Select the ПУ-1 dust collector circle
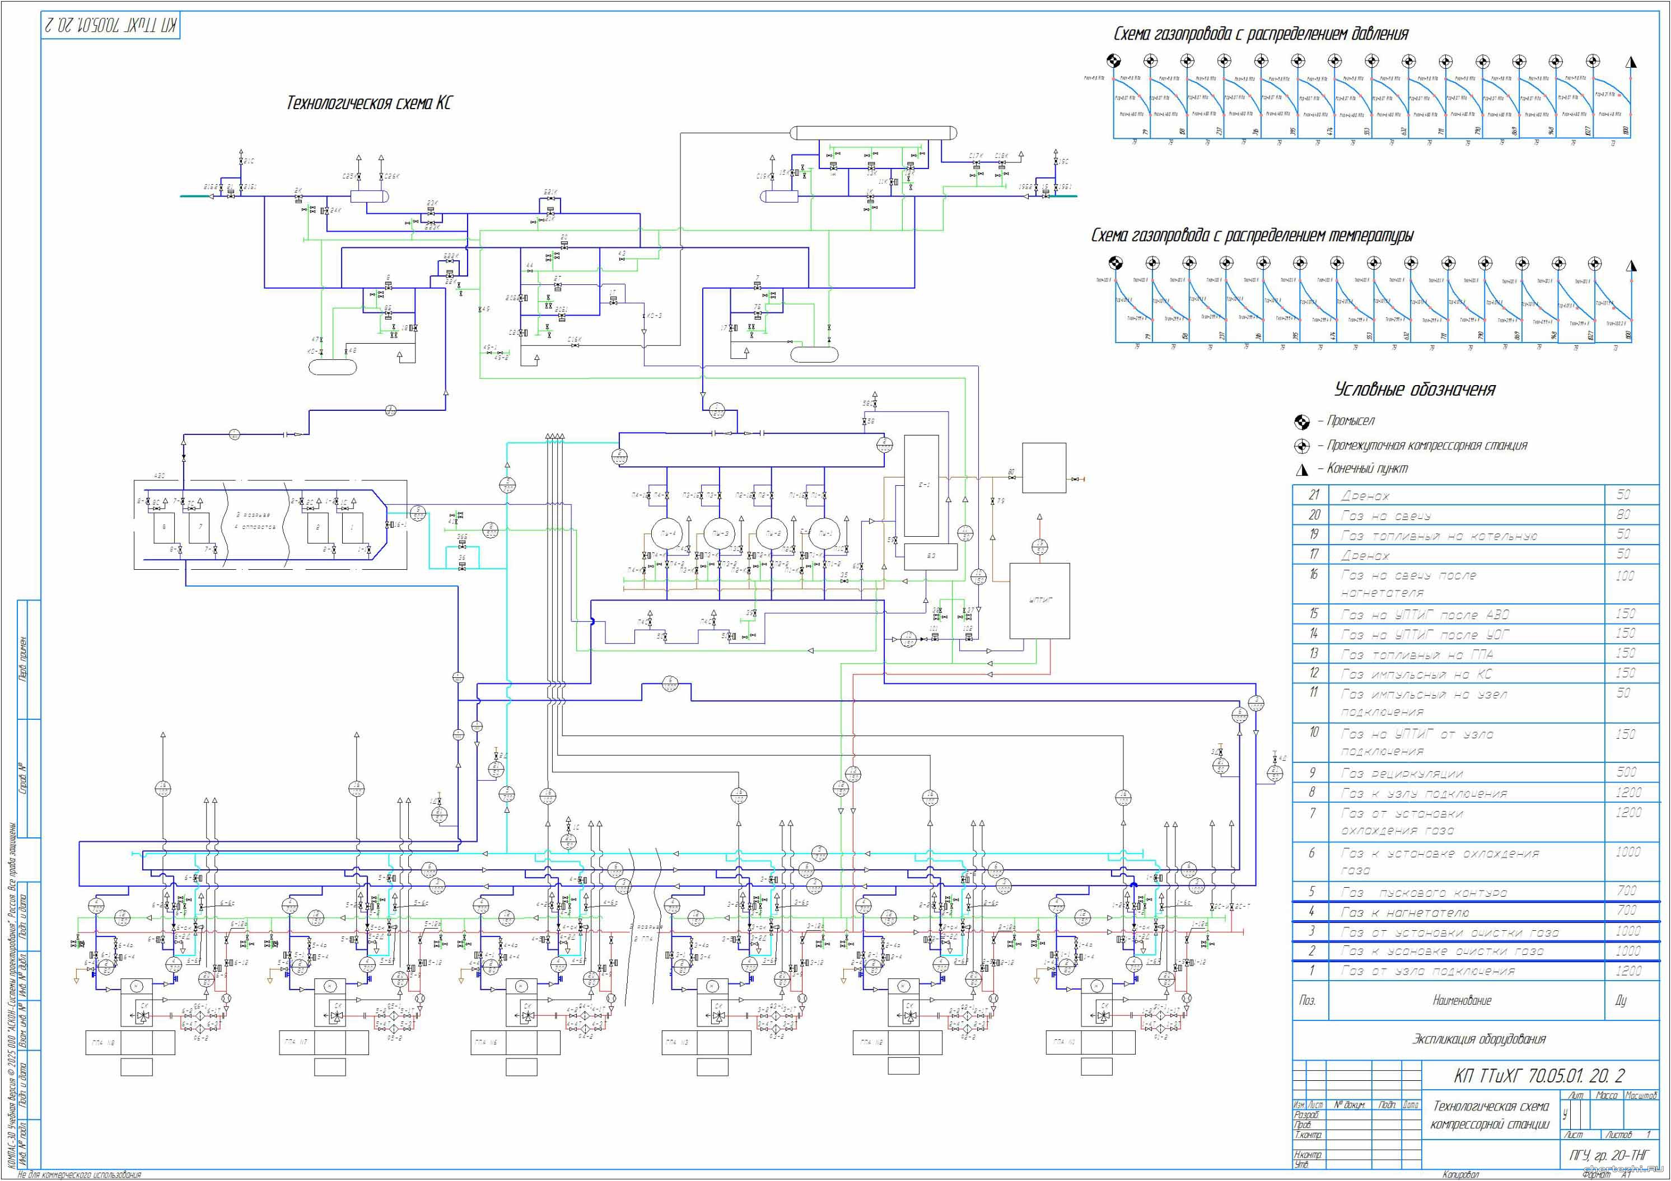Viewport: 1671px width, 1181px height. (x=825, y=534)
